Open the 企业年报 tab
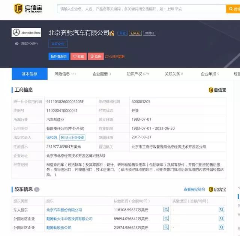240x236 pixels. click(210, 74)
